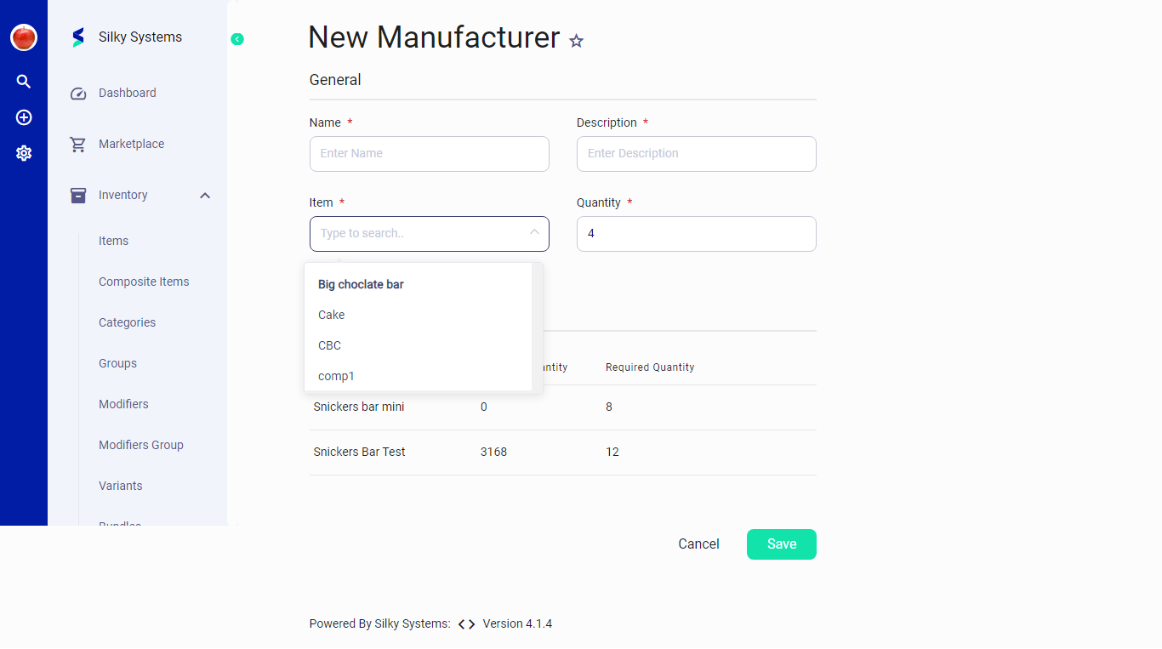Open settings via the gear icon

tap(23, 153)
